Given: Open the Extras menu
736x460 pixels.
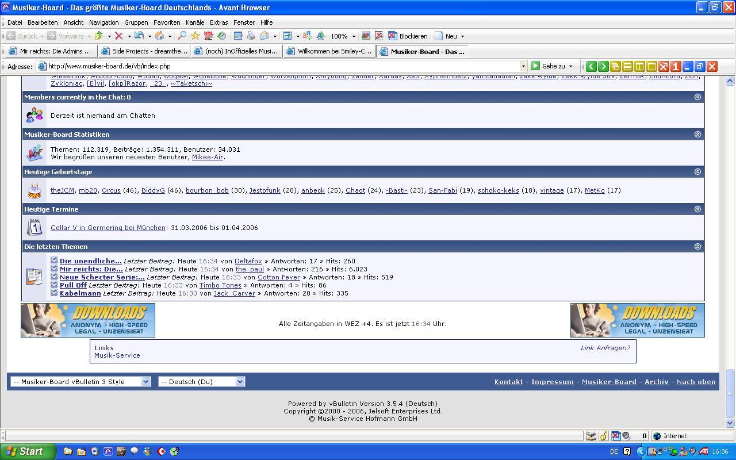Looking at the screenshot, I should click(x=219, y=22).
